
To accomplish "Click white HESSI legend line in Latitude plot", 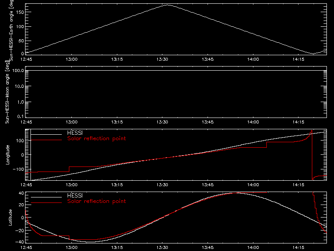I will click(x=46, y=197).
